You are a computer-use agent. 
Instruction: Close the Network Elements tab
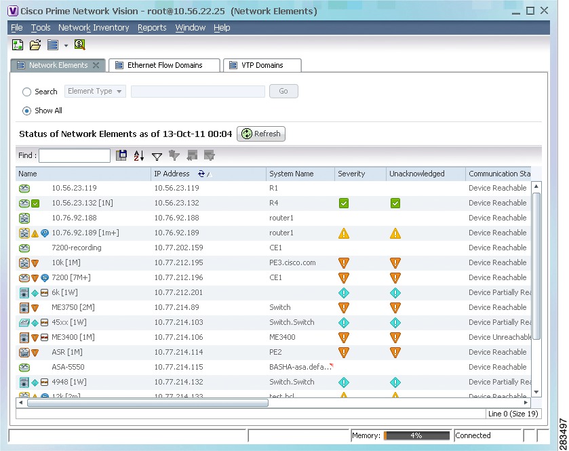[x=96, y=65]
